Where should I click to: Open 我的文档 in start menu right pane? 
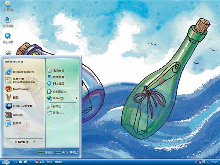click(x=56, y=70)
